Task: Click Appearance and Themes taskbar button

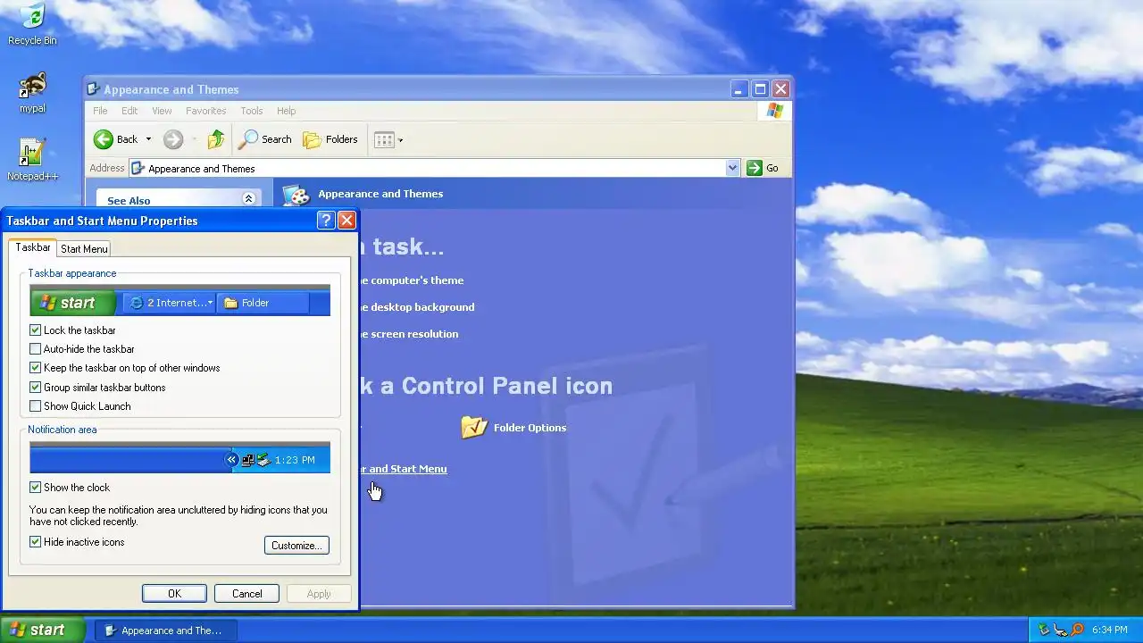Action: [166, 630]
